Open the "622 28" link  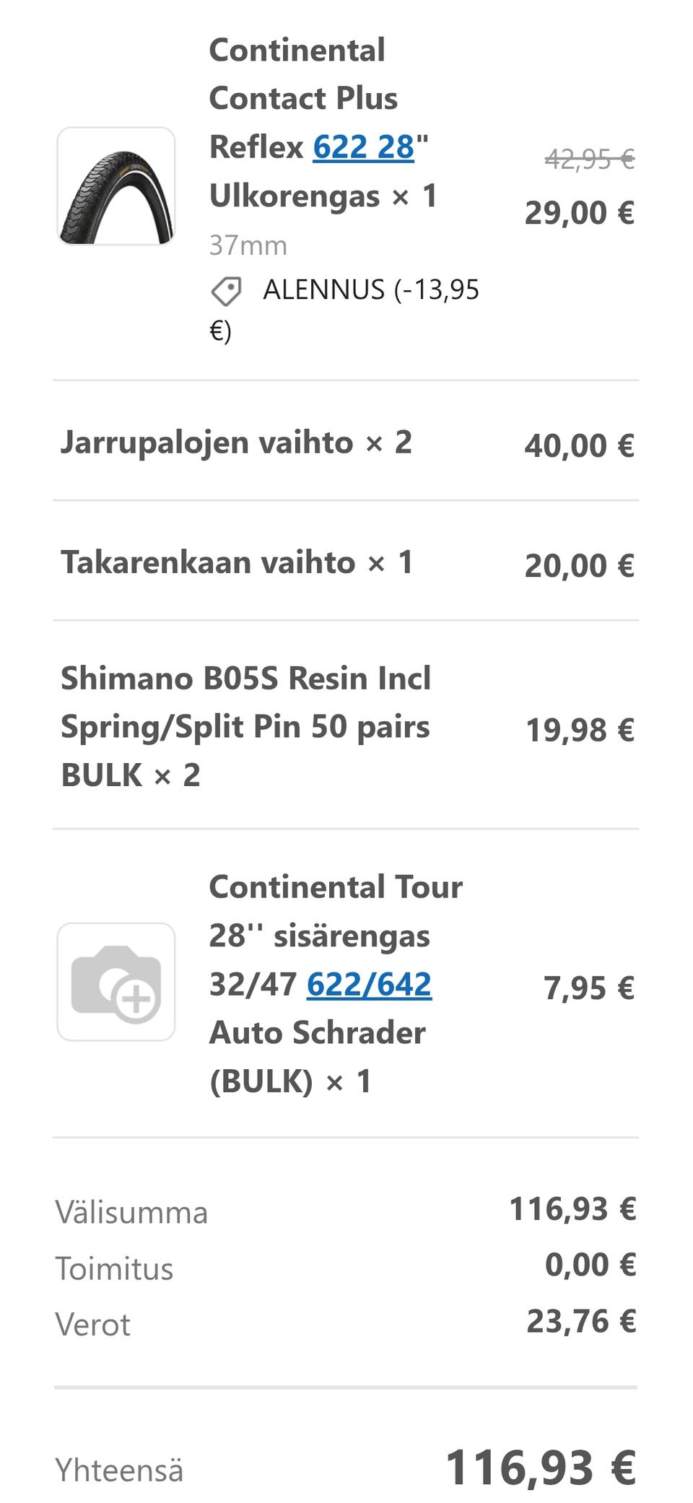tap(363, 147)
